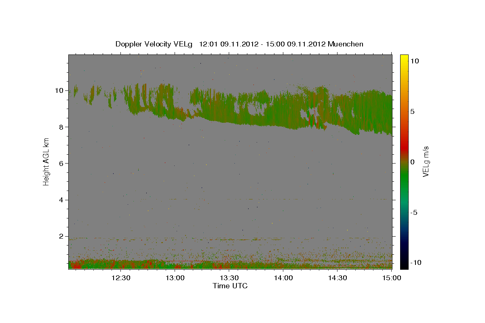Image resolution: width=485 pixels, height=323 pixels.
Task: Click the plot title "Doppler Velocity VELg"
Action: (155, 44)
